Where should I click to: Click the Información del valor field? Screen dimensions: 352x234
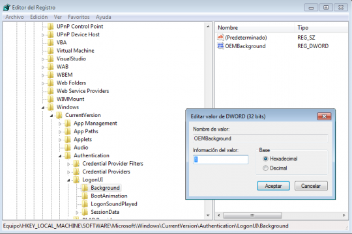[221, 159]
